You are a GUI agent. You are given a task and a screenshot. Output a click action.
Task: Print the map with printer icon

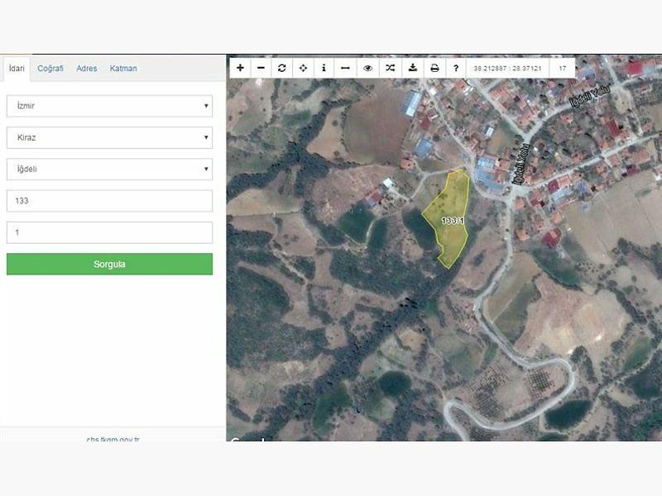point(434,68)
